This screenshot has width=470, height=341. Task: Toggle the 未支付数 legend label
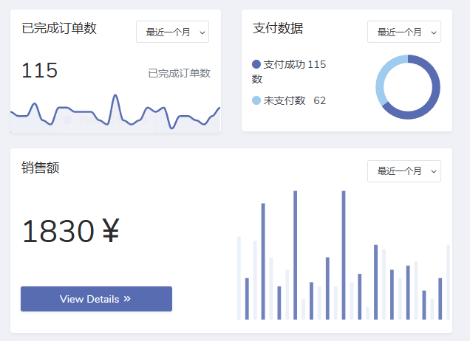point(285,100)
